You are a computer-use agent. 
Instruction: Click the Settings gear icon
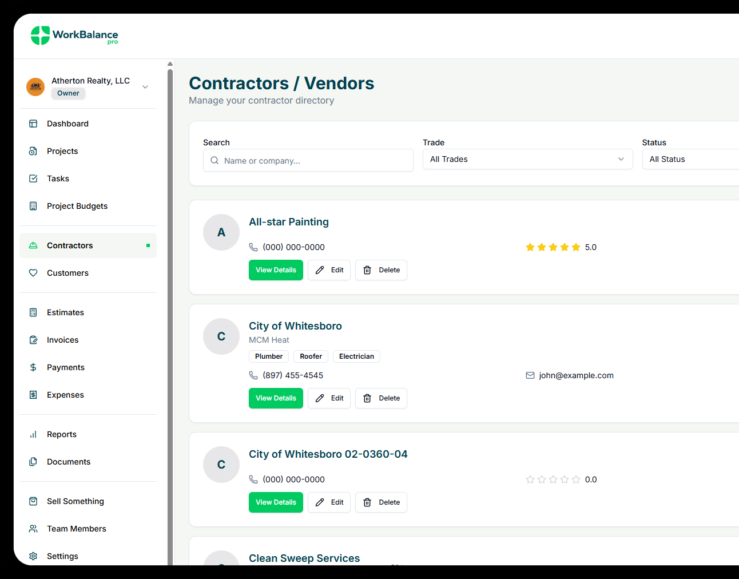click(x=33, y=556)
